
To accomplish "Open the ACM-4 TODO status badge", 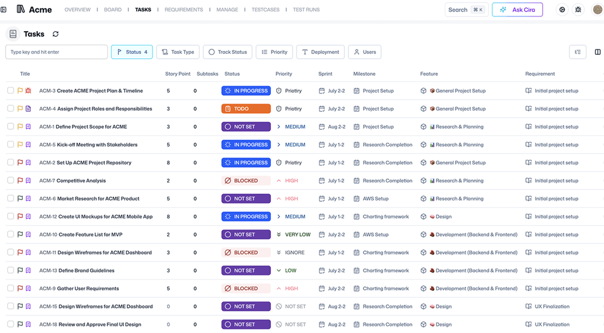I will (246, 109).
